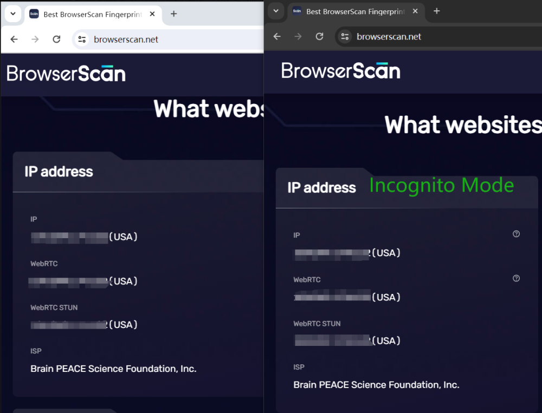
Task: Click help icon beside WebRTC in incognito window
Action: (x=516, y=278)
